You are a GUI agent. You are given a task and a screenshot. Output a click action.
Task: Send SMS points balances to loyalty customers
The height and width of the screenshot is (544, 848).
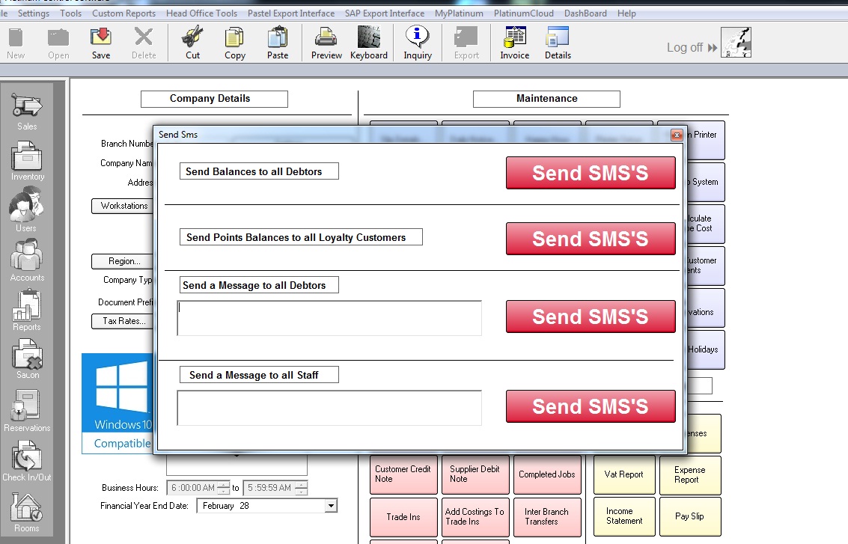591,239
